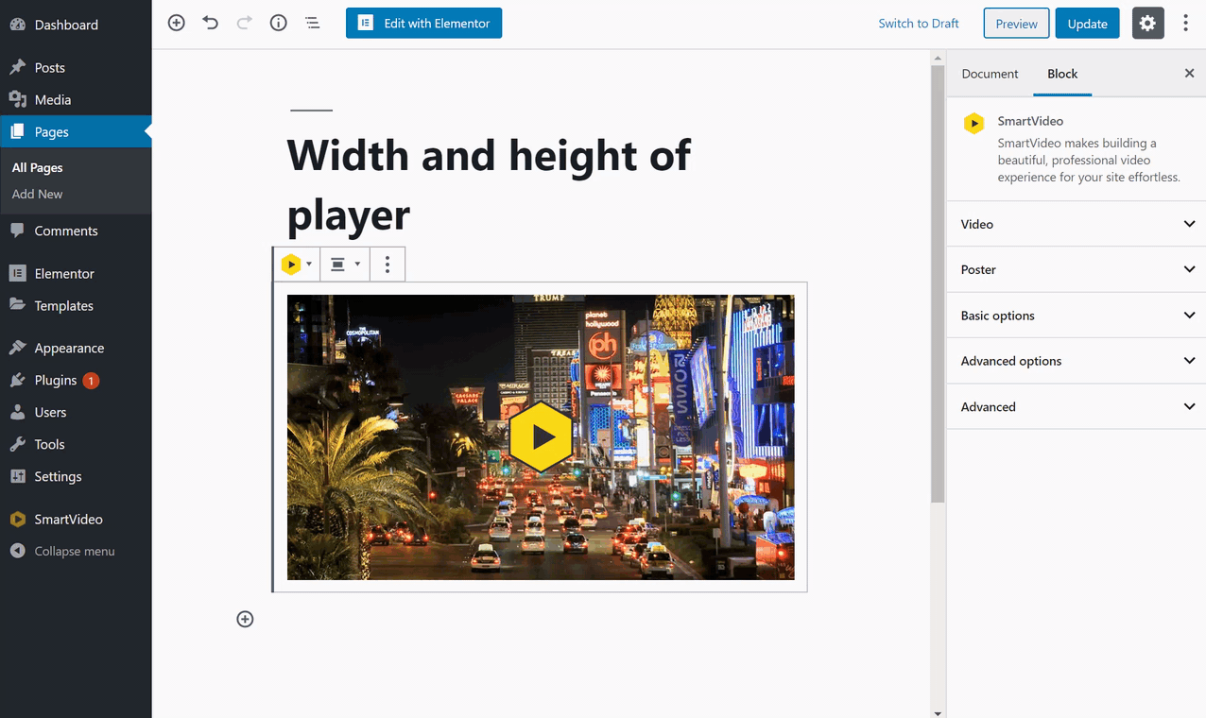This screenshot has height=718, width=1206.
Task: Open the Media library menu
Action: 76,100
